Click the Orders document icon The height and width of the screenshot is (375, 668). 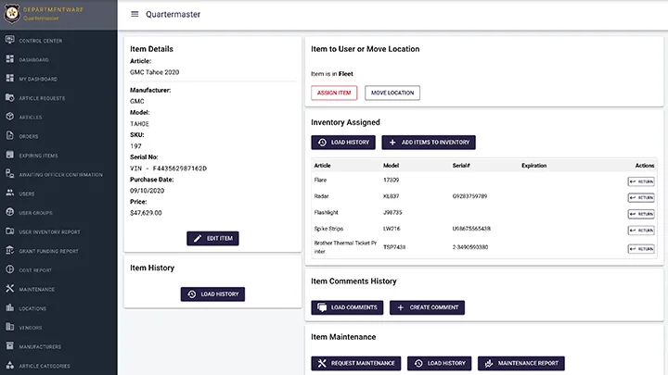point(10,135)
